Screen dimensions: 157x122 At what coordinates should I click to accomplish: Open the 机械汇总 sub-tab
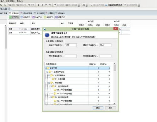coord(37,17)
